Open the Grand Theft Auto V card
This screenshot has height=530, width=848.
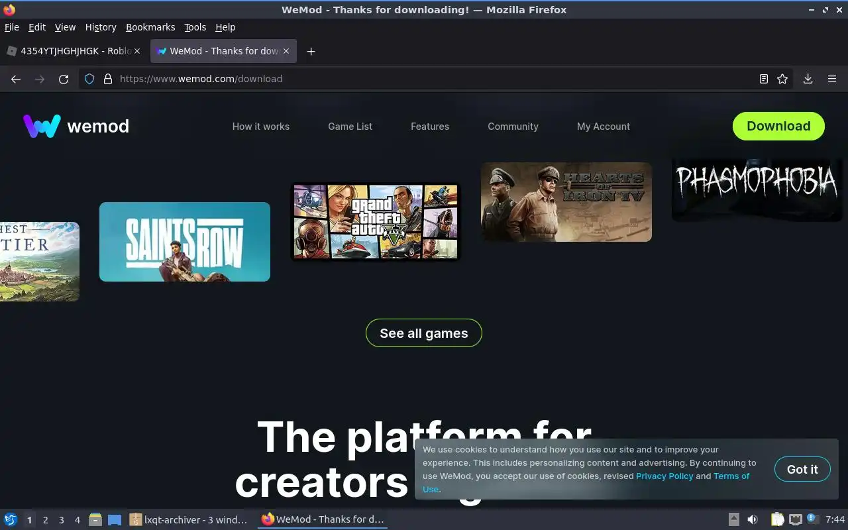(x=375, y=222)
